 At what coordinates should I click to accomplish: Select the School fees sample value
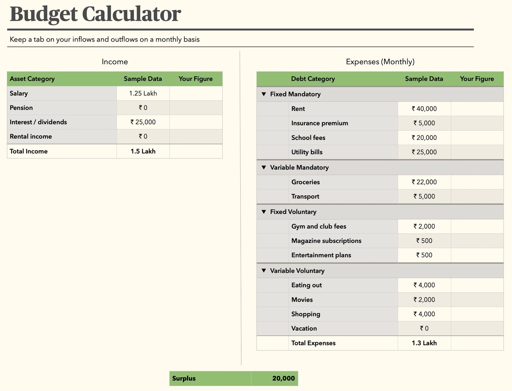(424, 138)
